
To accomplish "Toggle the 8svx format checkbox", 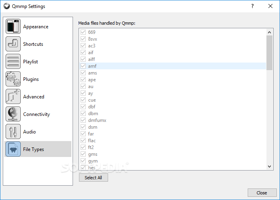I will (83, 39).
